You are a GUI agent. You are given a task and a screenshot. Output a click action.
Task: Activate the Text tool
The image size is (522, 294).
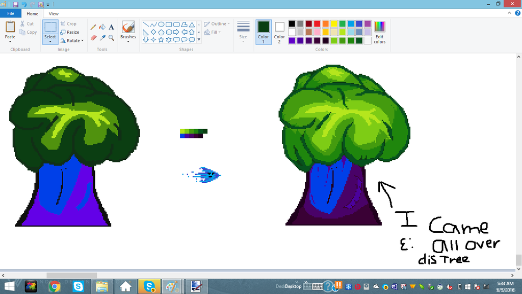111,27
